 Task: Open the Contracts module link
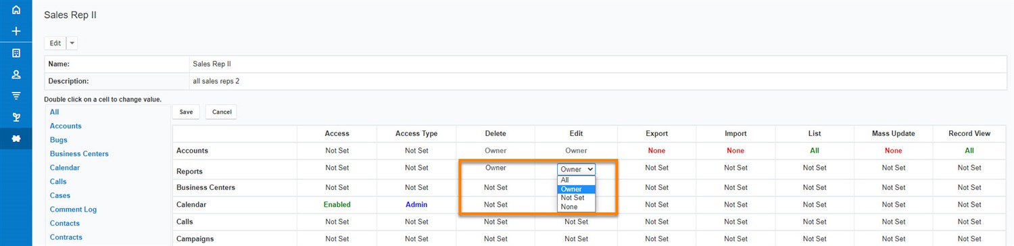pyautogui.click(x=66, y=237)
